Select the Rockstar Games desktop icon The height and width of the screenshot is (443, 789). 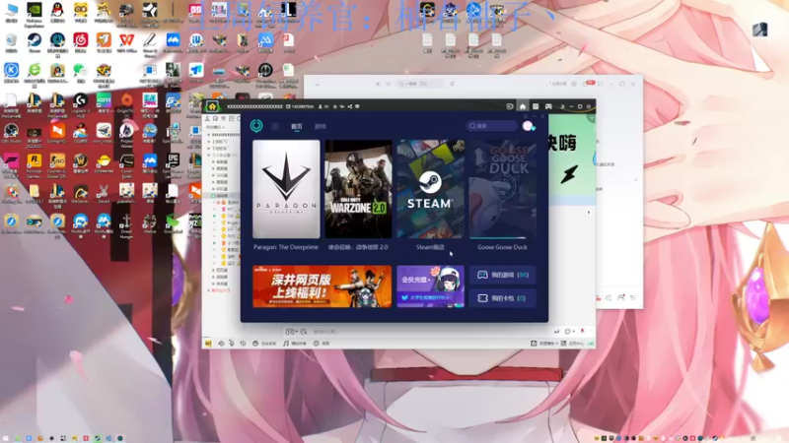click(35, 164)
